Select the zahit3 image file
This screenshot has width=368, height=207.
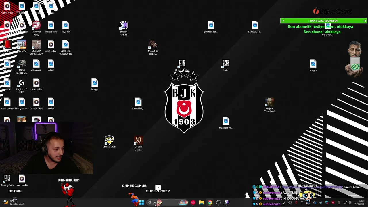(x=51, y=104)
